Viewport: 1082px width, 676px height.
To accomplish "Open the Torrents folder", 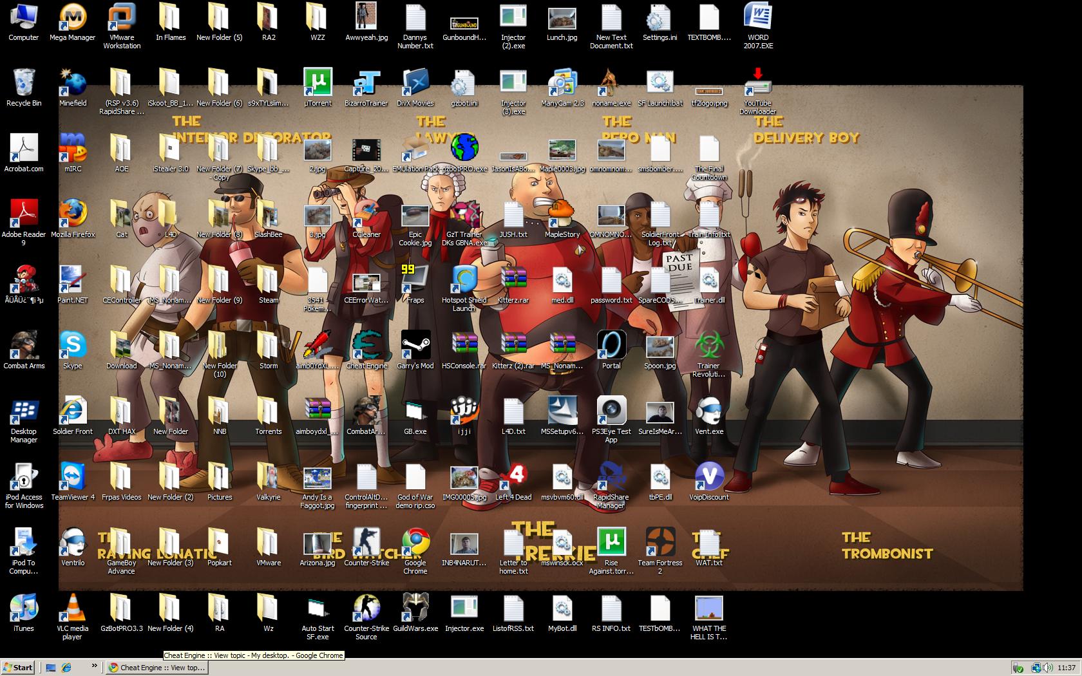I will pyautogui.click(x=269, y=417).
